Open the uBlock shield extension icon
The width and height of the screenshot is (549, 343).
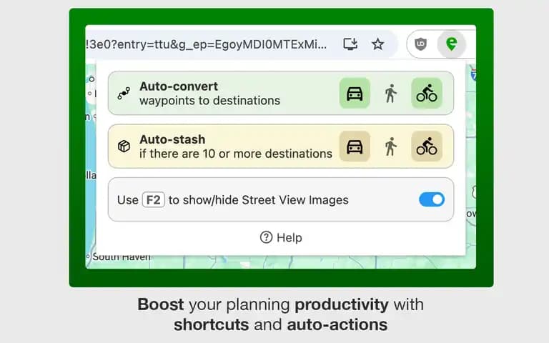click(x=420, y=44)
